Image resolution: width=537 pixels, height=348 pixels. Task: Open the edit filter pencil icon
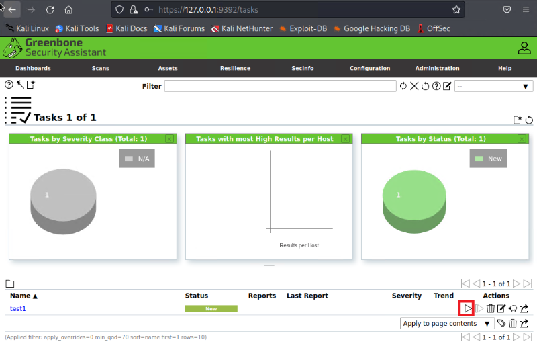pyautogui.click(x=447, y=86)
